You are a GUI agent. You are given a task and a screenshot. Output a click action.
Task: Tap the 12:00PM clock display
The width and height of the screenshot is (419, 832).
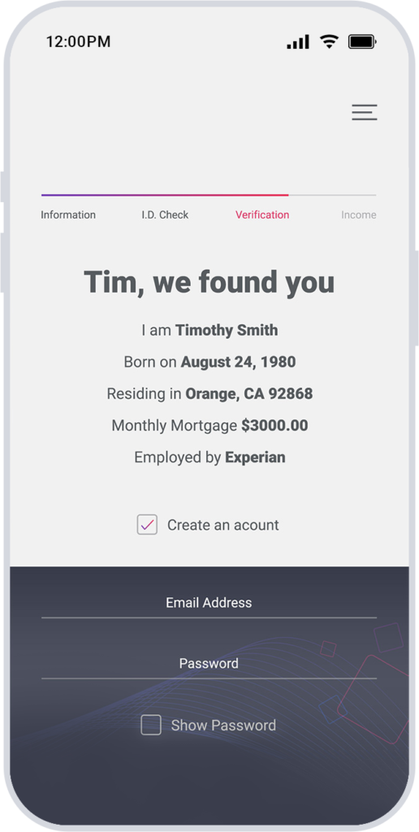coord(79,42)
